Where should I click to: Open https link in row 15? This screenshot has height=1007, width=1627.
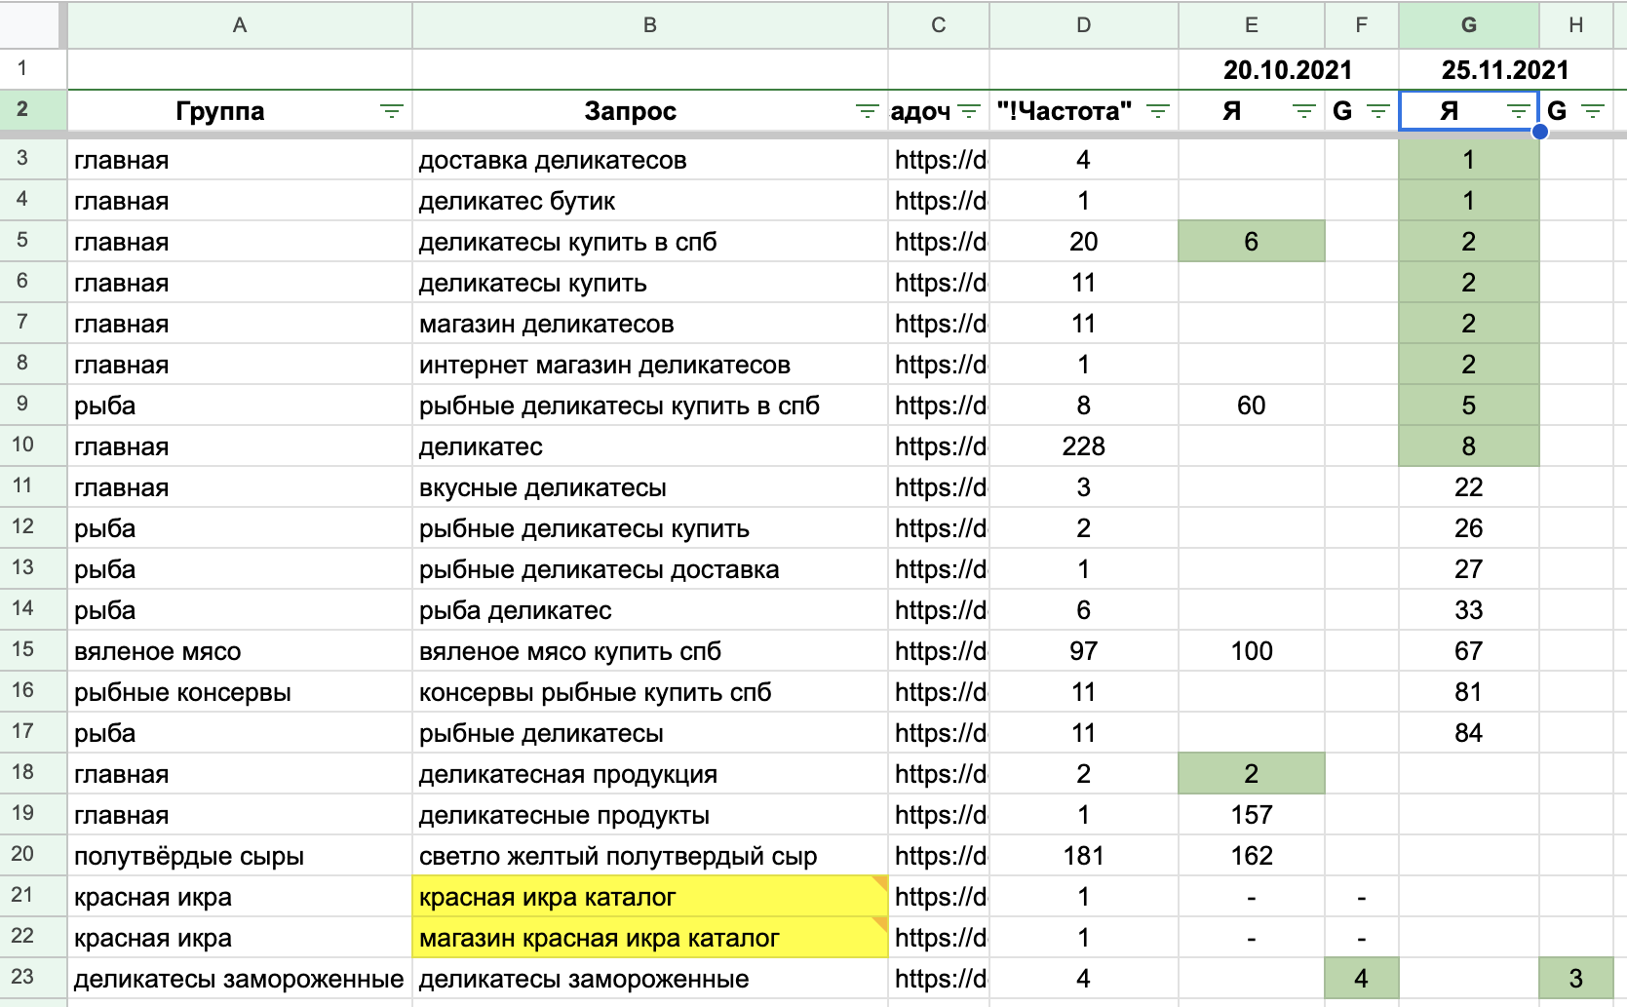pos(939,651)
